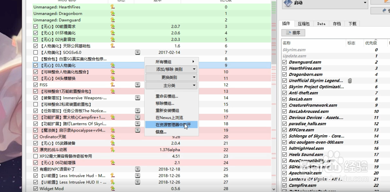The width and height of the screenshot is (390, 192).
Task: Click the notes icon for 有趣的NPC语音补丁 row
Action: point(138,169)
